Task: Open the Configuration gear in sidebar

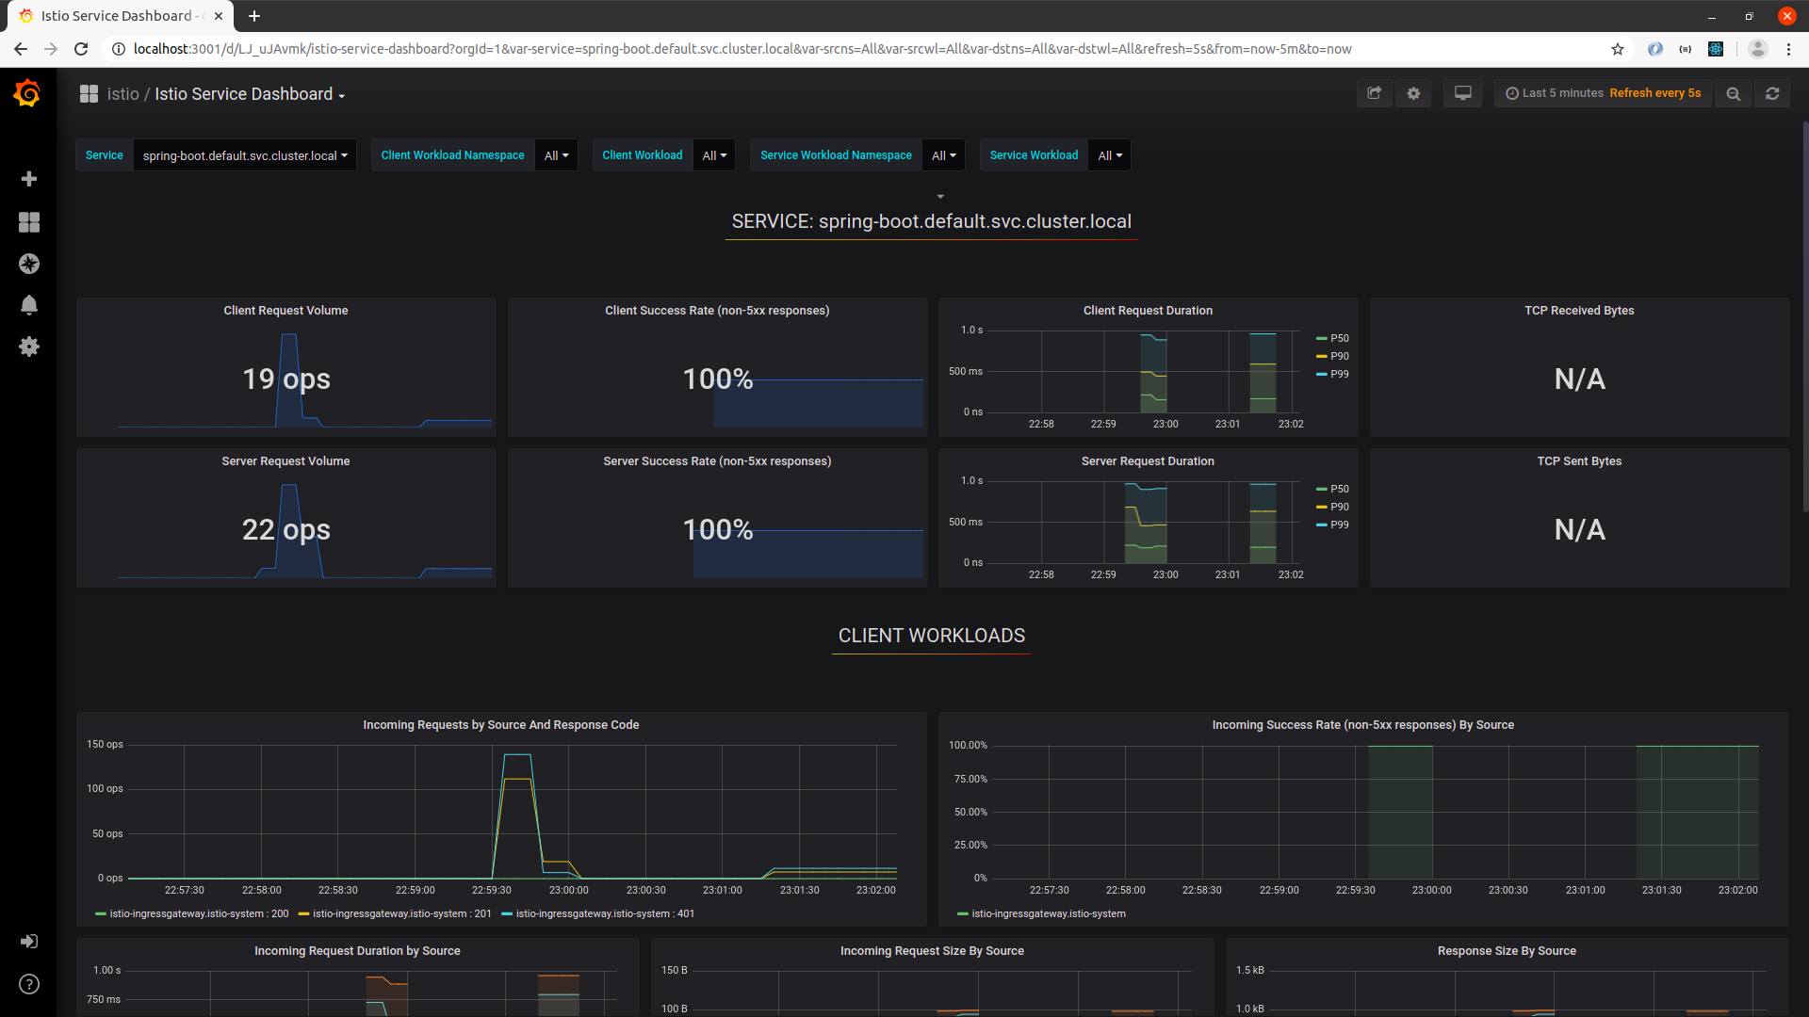Action: (x=29, y=347)
